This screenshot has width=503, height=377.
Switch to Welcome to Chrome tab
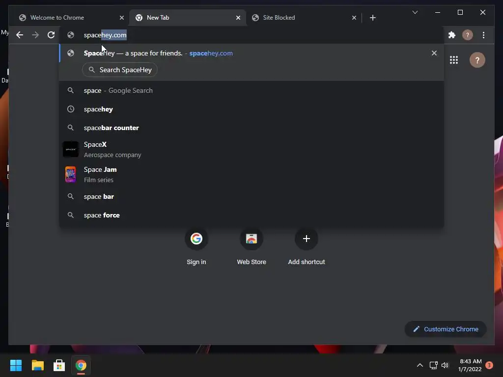[69, 18]
